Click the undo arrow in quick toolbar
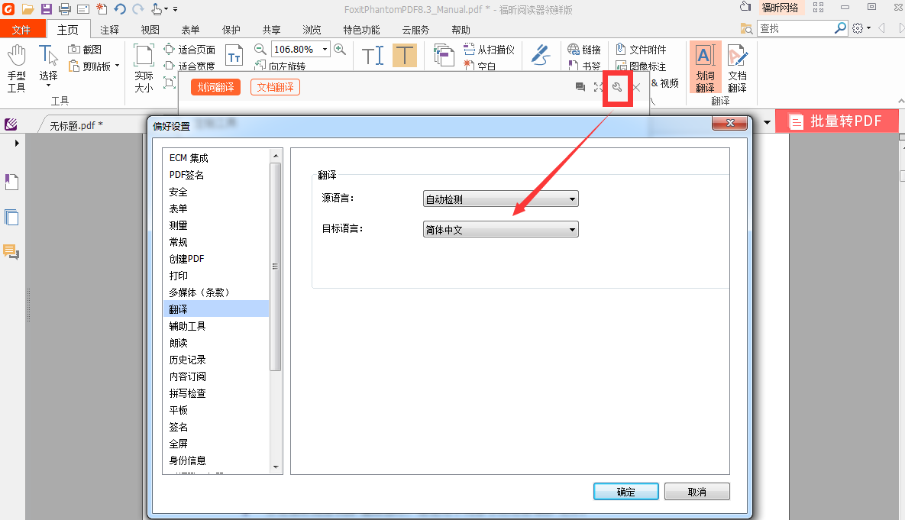 pyautogui.click(x=119, y=8)
